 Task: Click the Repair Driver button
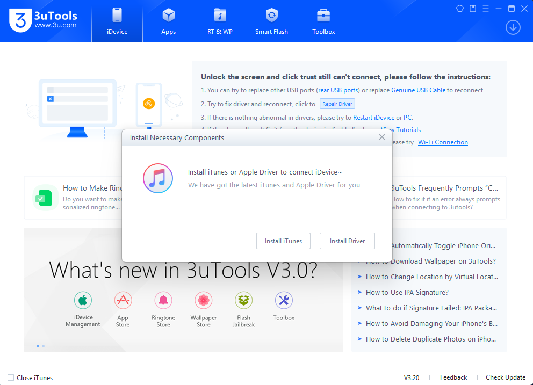coord(337,104)
